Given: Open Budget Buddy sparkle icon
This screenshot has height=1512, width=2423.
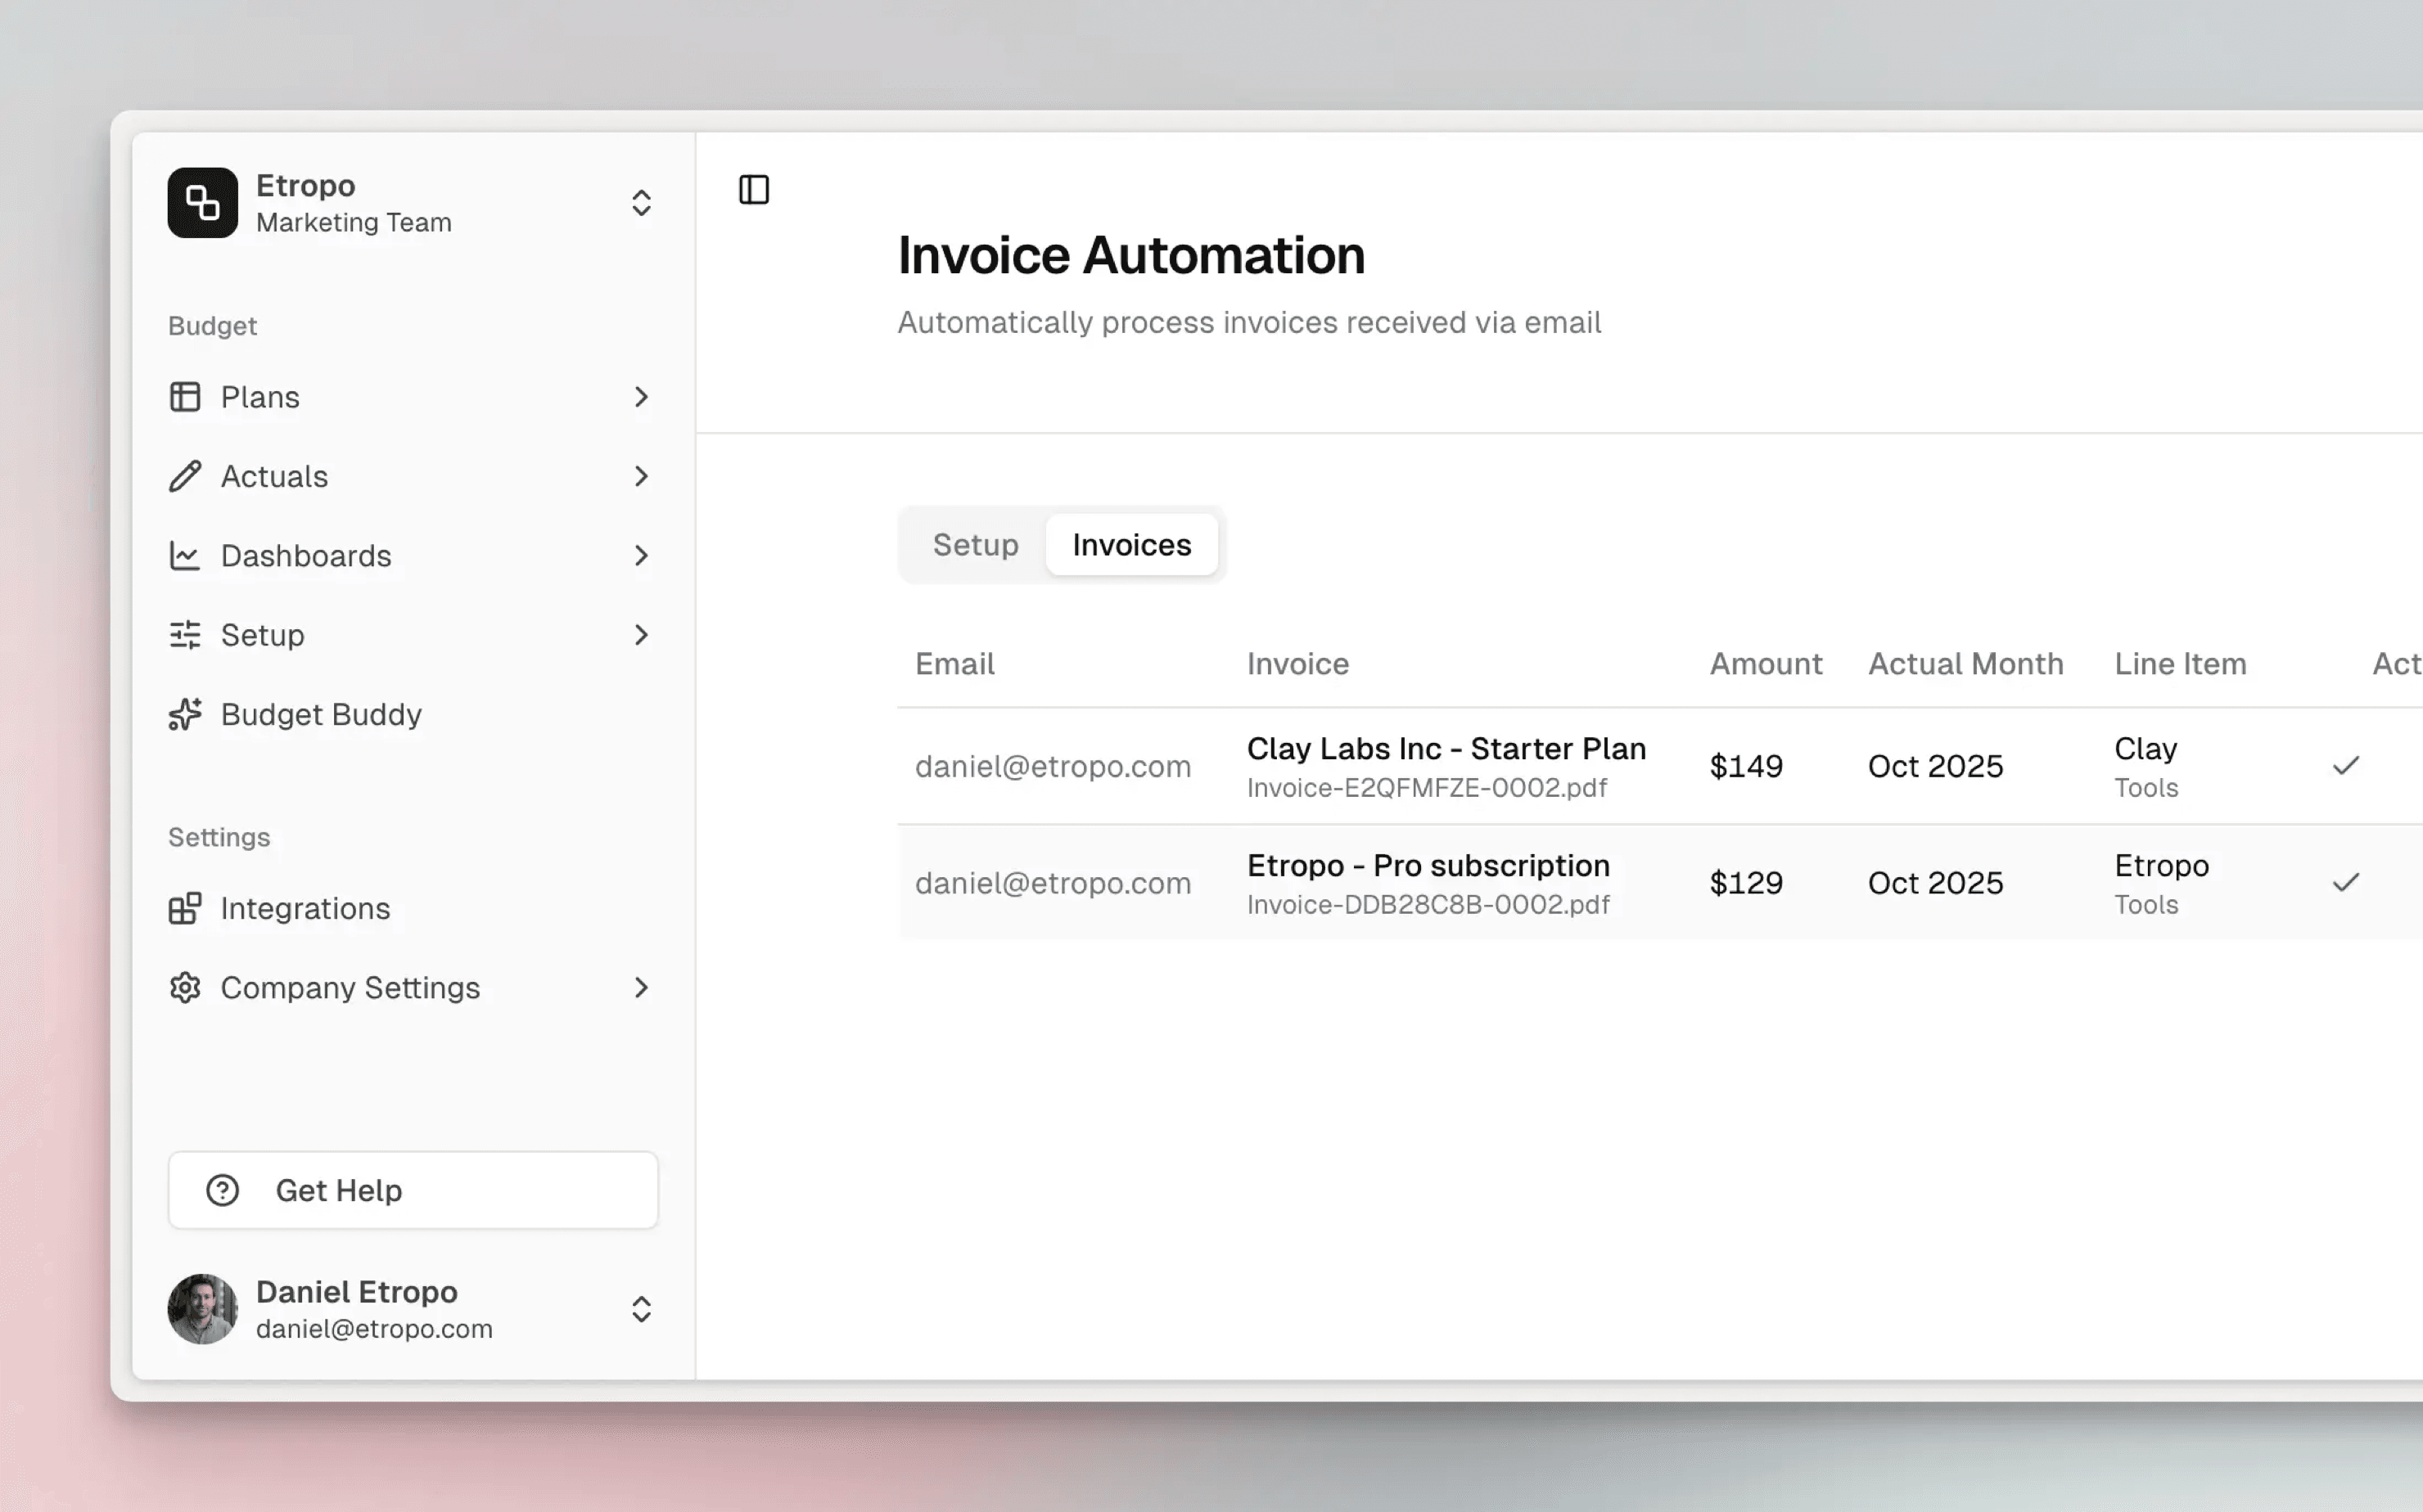Looking at the screenshot, I should [x=185, y=714].
